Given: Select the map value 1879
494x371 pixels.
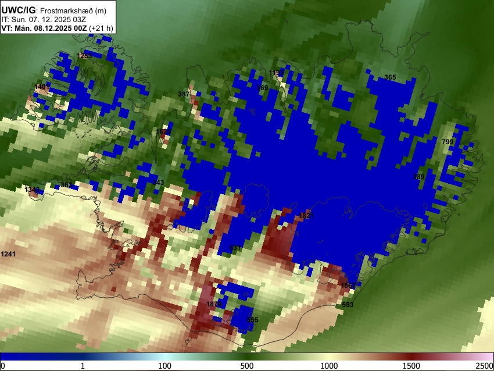Looking at the screenshot, I should [214, 304].
